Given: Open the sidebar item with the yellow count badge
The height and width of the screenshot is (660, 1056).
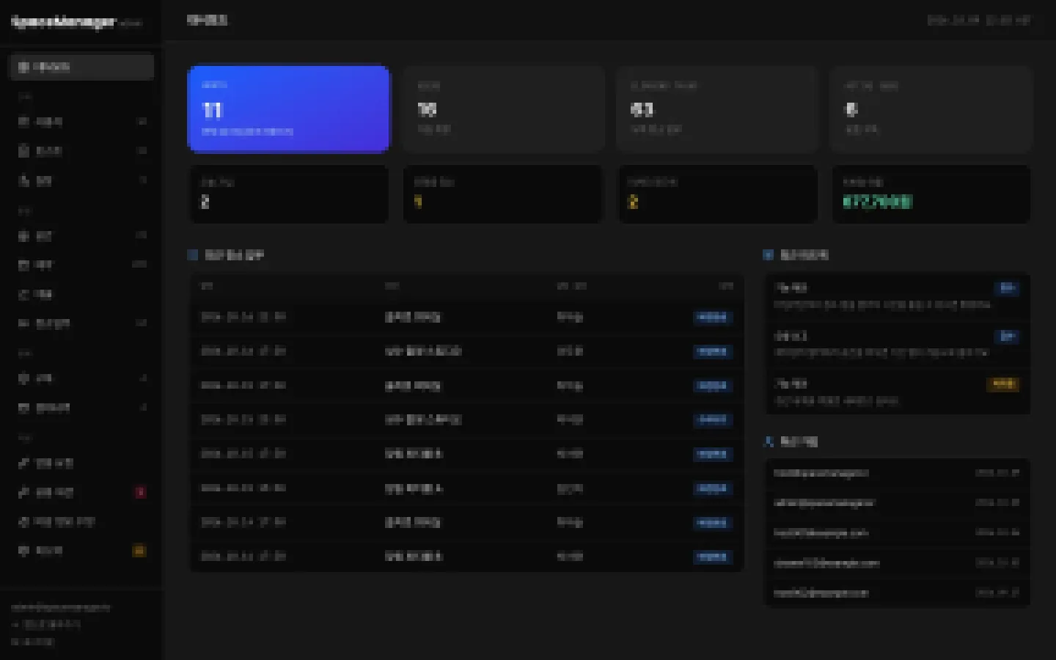Looking at the screenshot, I should pos(81,551).
